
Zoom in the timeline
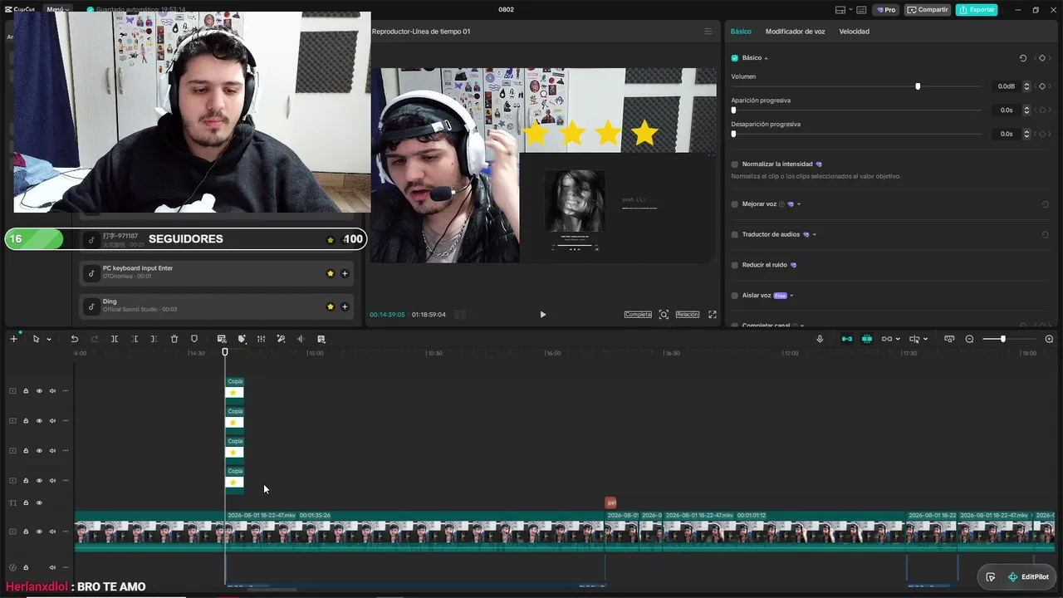click(1049, 339)
